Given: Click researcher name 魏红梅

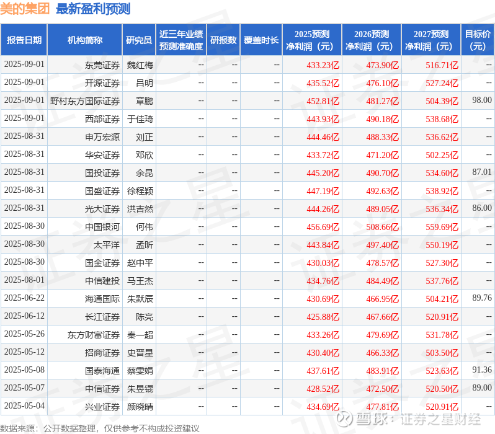Looking at the screenshot, I should [140, 65].
